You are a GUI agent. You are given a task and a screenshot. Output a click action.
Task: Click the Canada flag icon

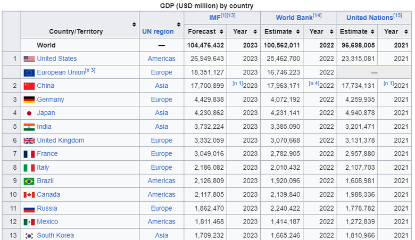click(29, 195)
